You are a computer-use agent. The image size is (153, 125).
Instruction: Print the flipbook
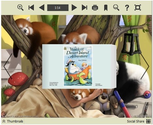pos(95,8)
